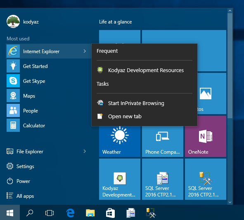
Task: Open the taskbar SQL Server chart icon
Action: tap(130, 213)
